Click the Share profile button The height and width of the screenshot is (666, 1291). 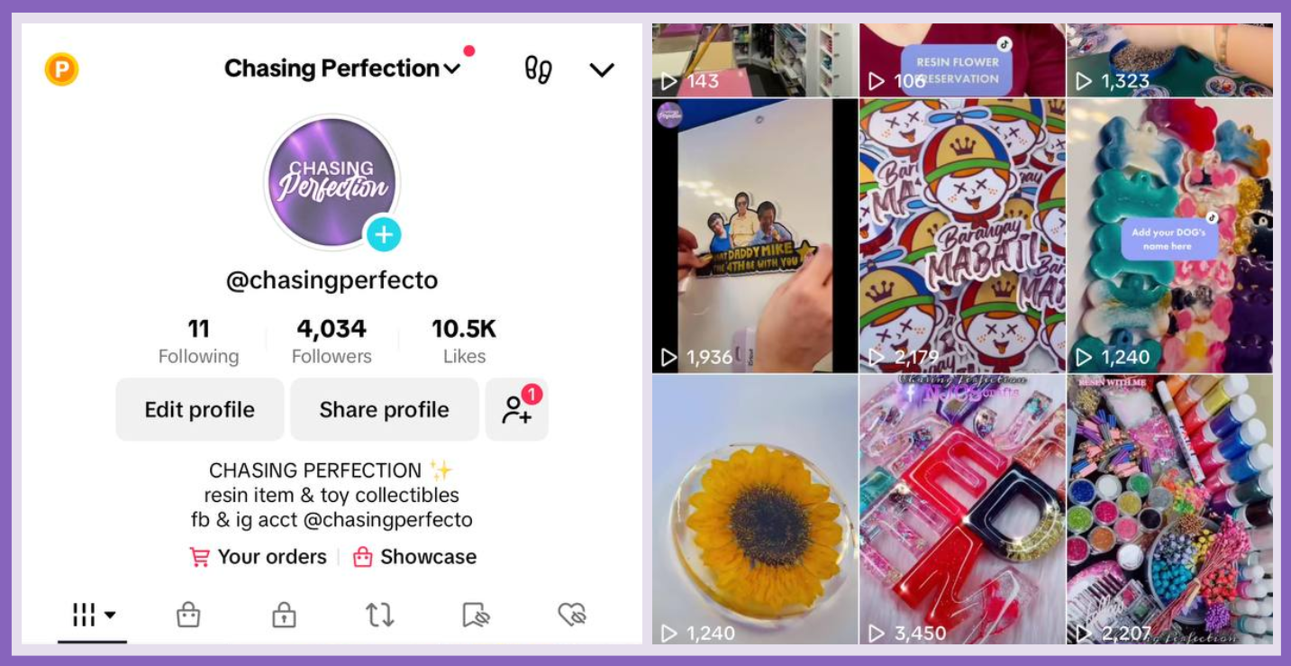click(385, 409)
